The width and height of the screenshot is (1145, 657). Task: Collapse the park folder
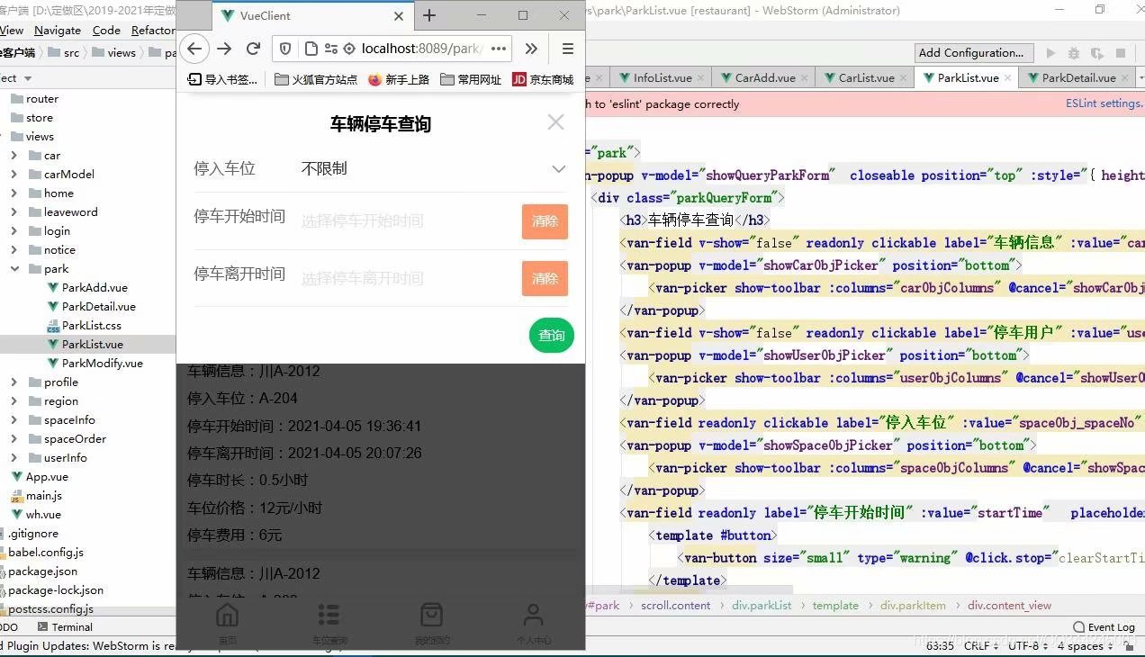click(14, 269)
